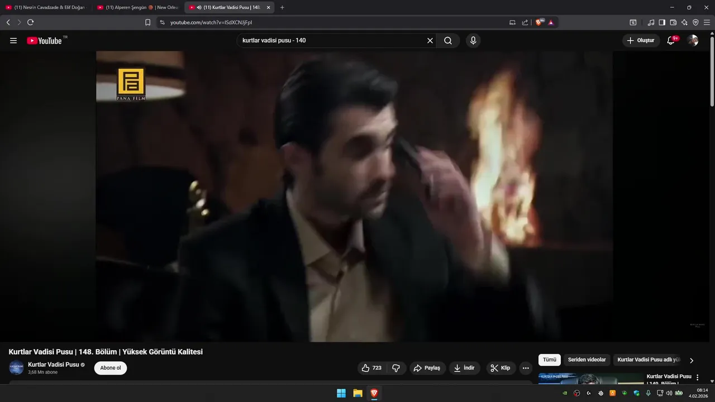Click the address bar URL
The image size is (715, 402).
(211, 22)
